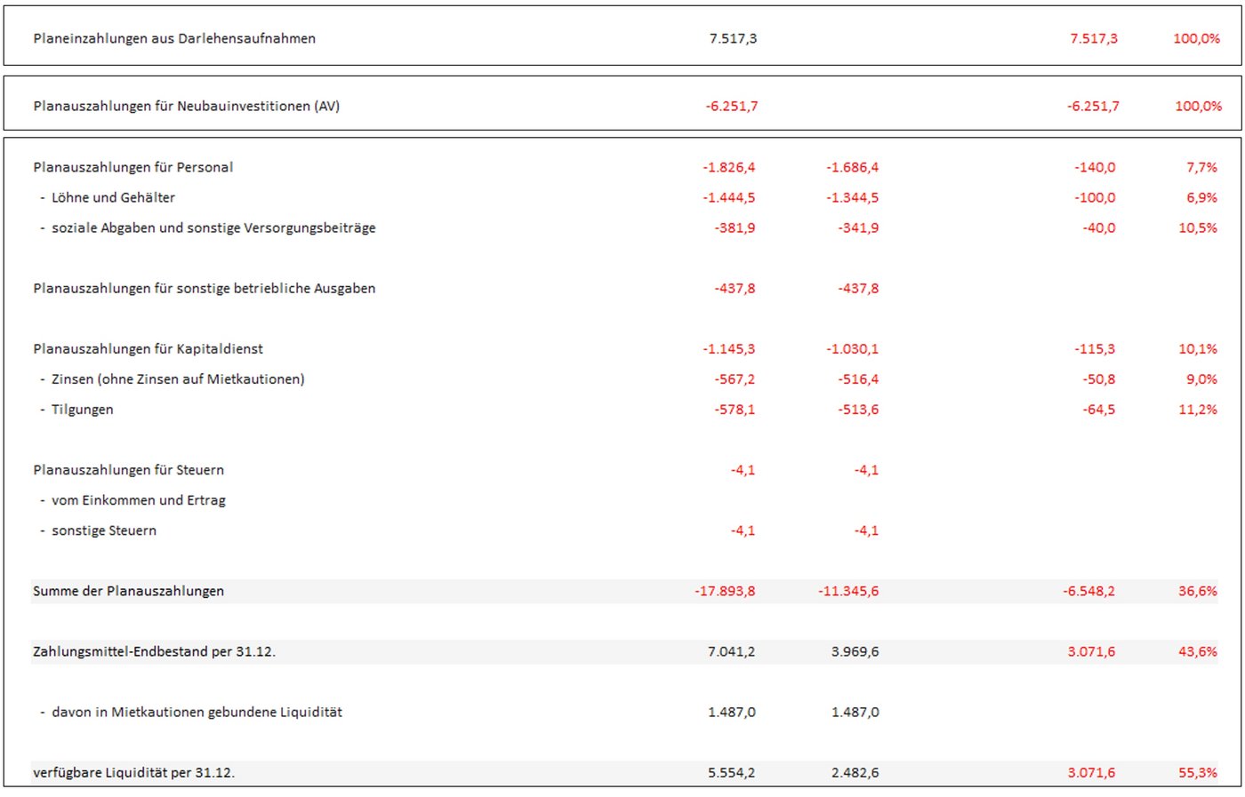Select the 55,3% cell in verfügbare Liquidität row
Screen dimensions: 1245x797
(x=1198, y=772)
